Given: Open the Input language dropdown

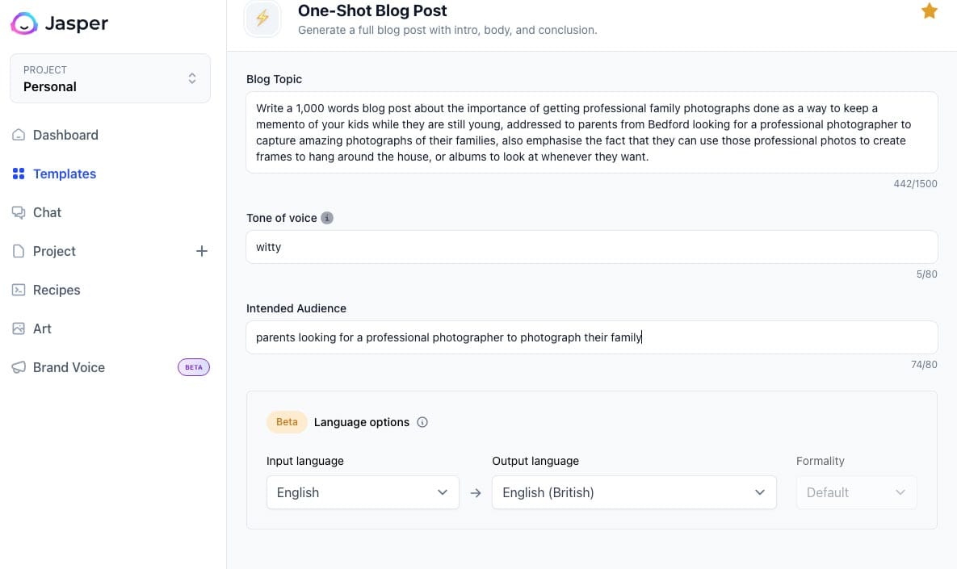Looking at the screenshot, I should 362,492.
